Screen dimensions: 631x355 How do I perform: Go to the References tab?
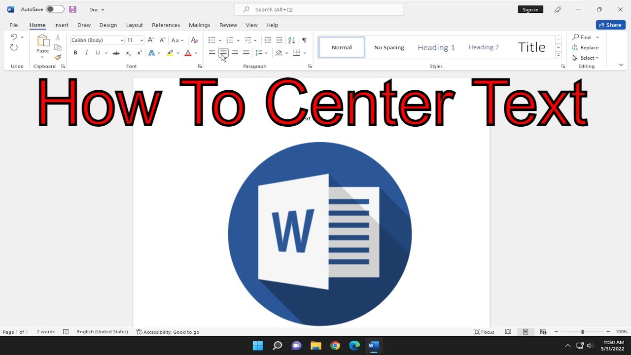pos(166,25)
